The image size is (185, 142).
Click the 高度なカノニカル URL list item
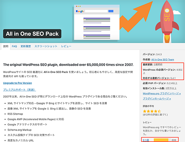(21, 141)
